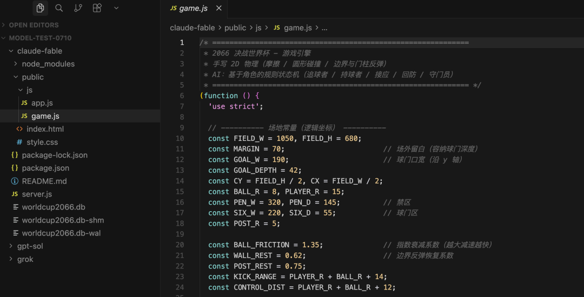
Task: Click GOAL_DEPTH on line 13
Action: [255, 170]
